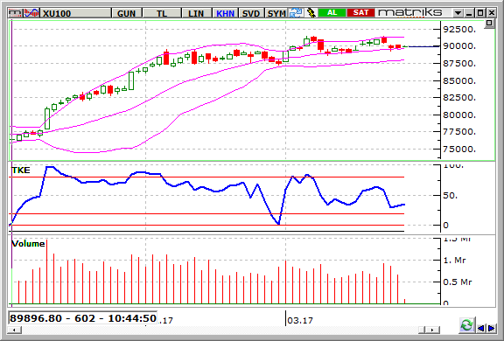Open the title bar dropdown arrow next to matriks
Image resolution: width=504 pixels, height=341 pixels.
[458, 13]
